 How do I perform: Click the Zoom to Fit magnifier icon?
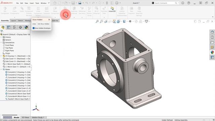click(97, 22)
